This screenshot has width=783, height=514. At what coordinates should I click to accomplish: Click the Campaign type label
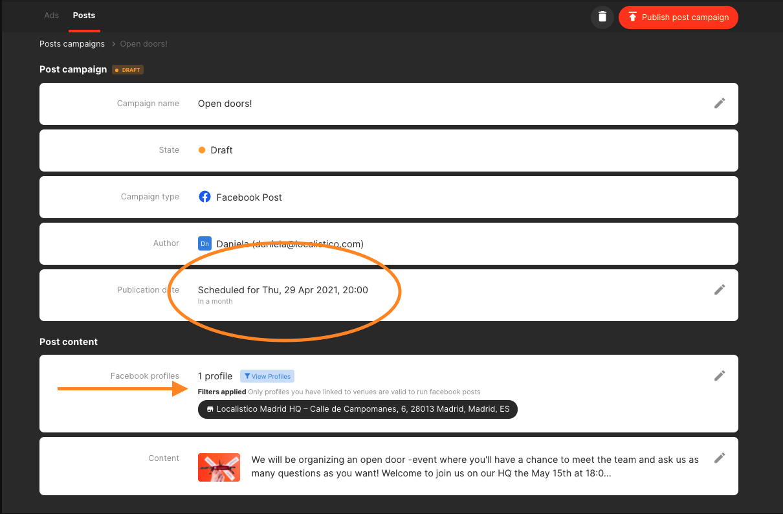pos(150,197)
